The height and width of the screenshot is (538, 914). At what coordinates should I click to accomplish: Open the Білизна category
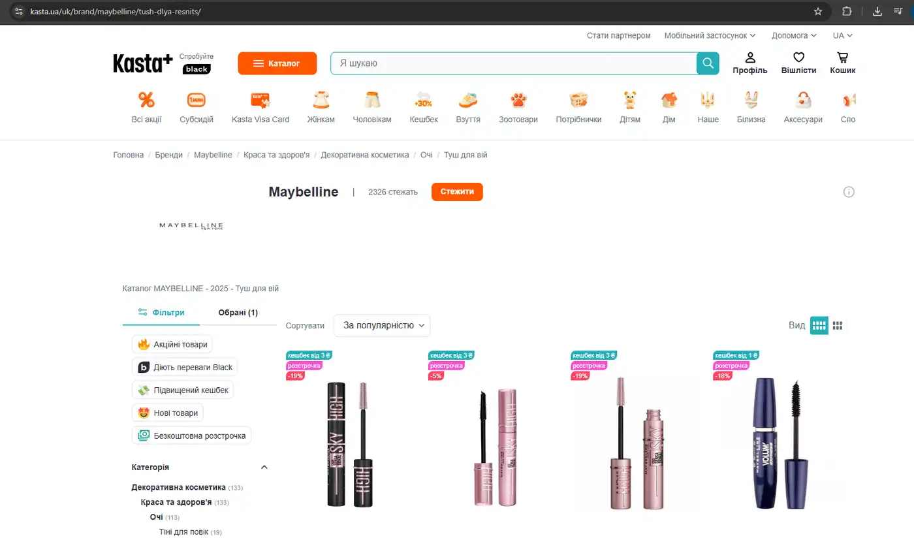click(x=751, y=108)
